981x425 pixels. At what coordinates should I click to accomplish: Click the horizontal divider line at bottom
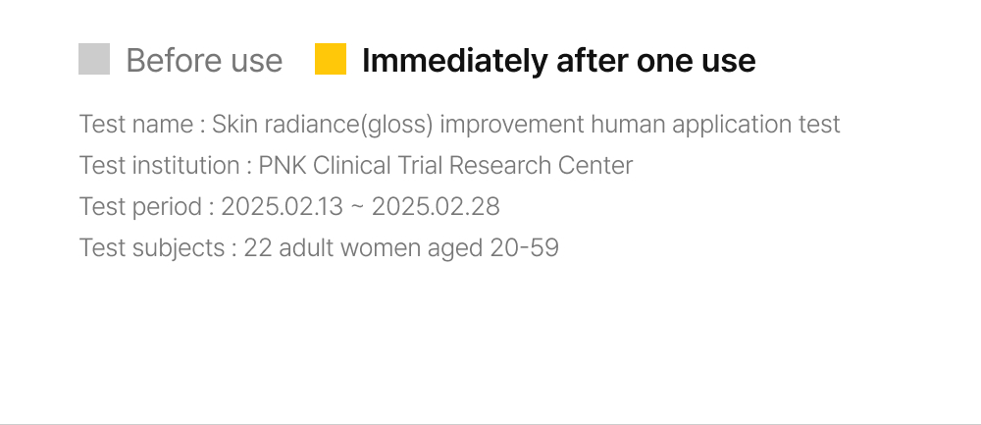tap(490, 424)
